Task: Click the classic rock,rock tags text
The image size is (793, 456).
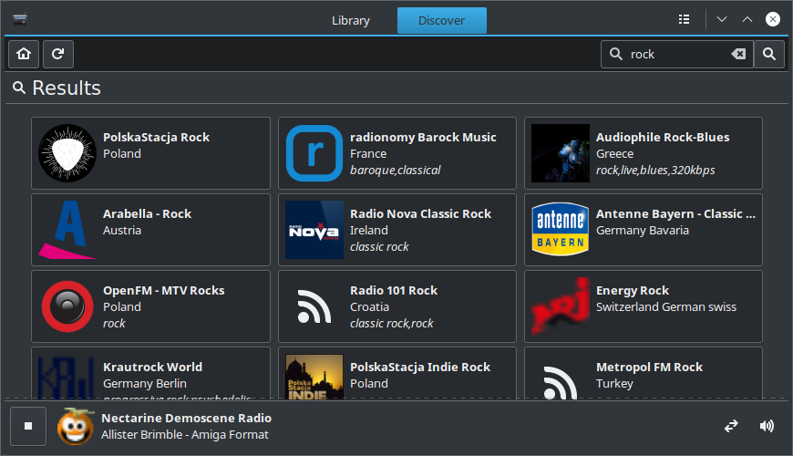Action: tap(392, 324)
